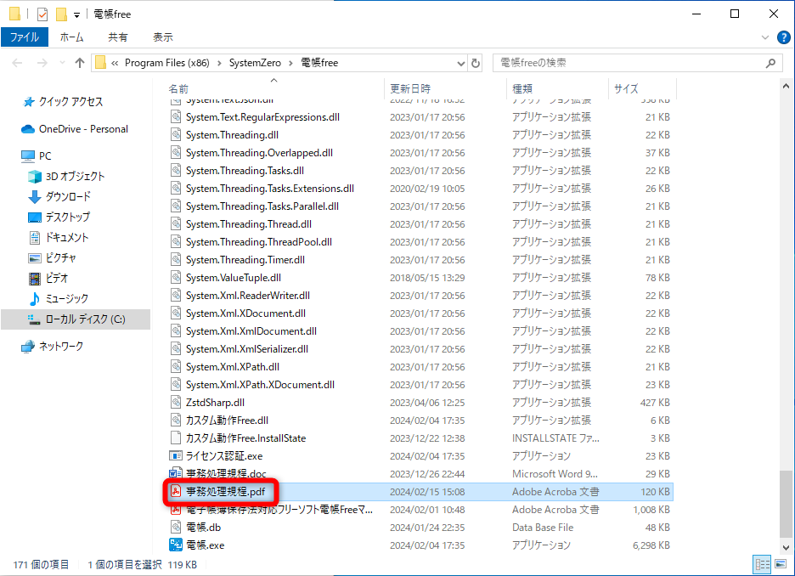Select System.Threading.ThreadPool.dll file name

click(x=258, y=242)
